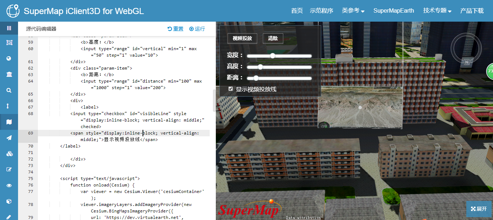Click the 展开 expand button
493x220 pixels.
(479, 208)
